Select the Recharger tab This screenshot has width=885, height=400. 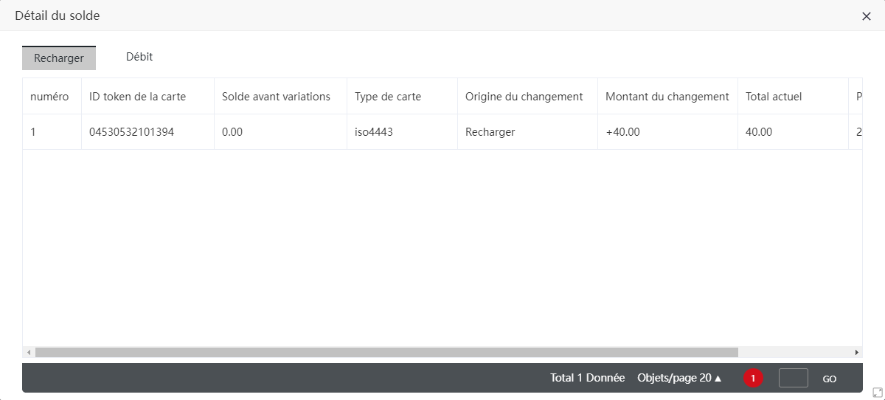59,58
